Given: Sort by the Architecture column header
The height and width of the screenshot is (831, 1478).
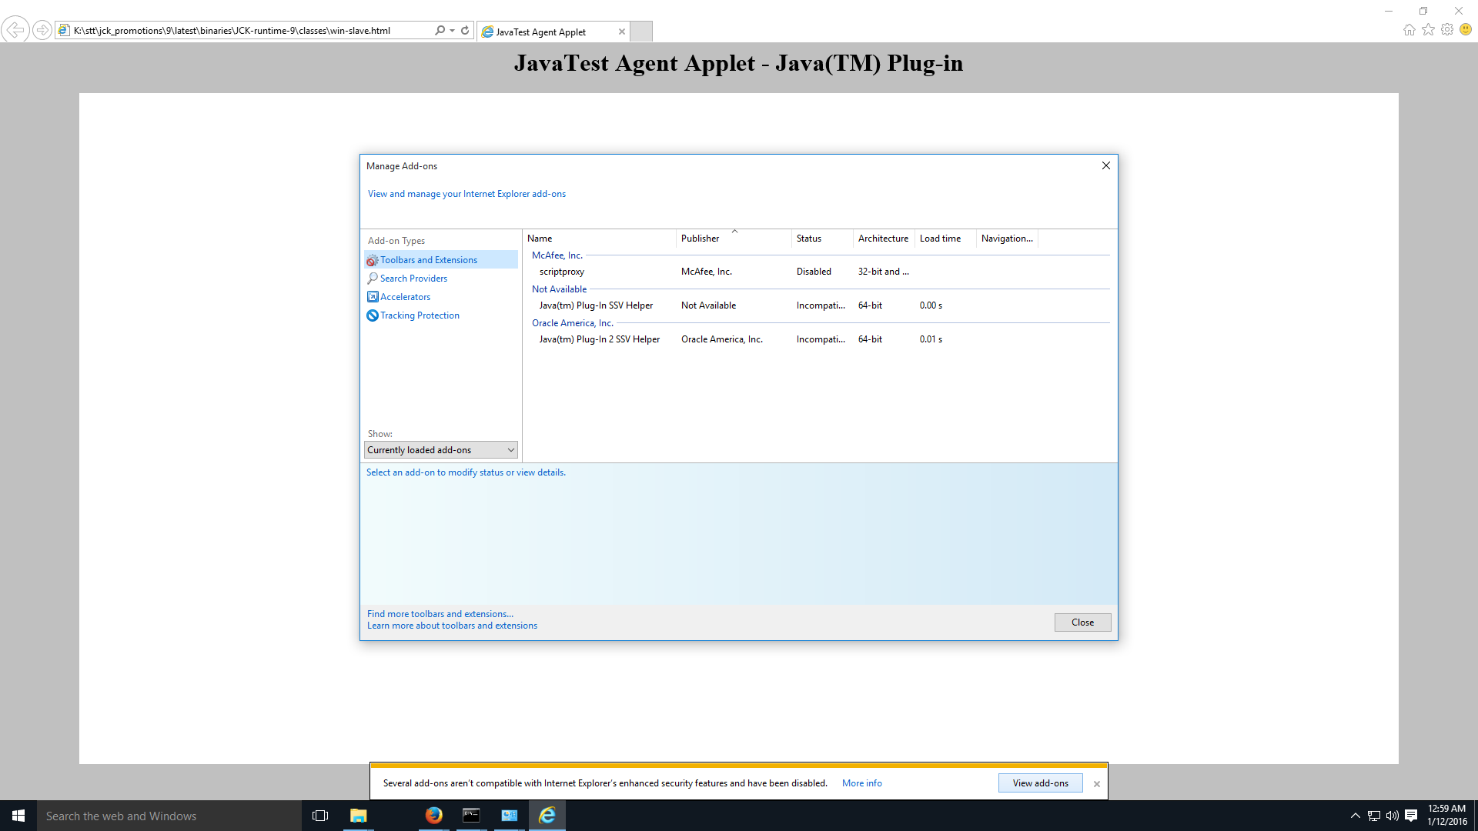Looking at the screenshot, I should pyautogui.click(x=884, y=239).
